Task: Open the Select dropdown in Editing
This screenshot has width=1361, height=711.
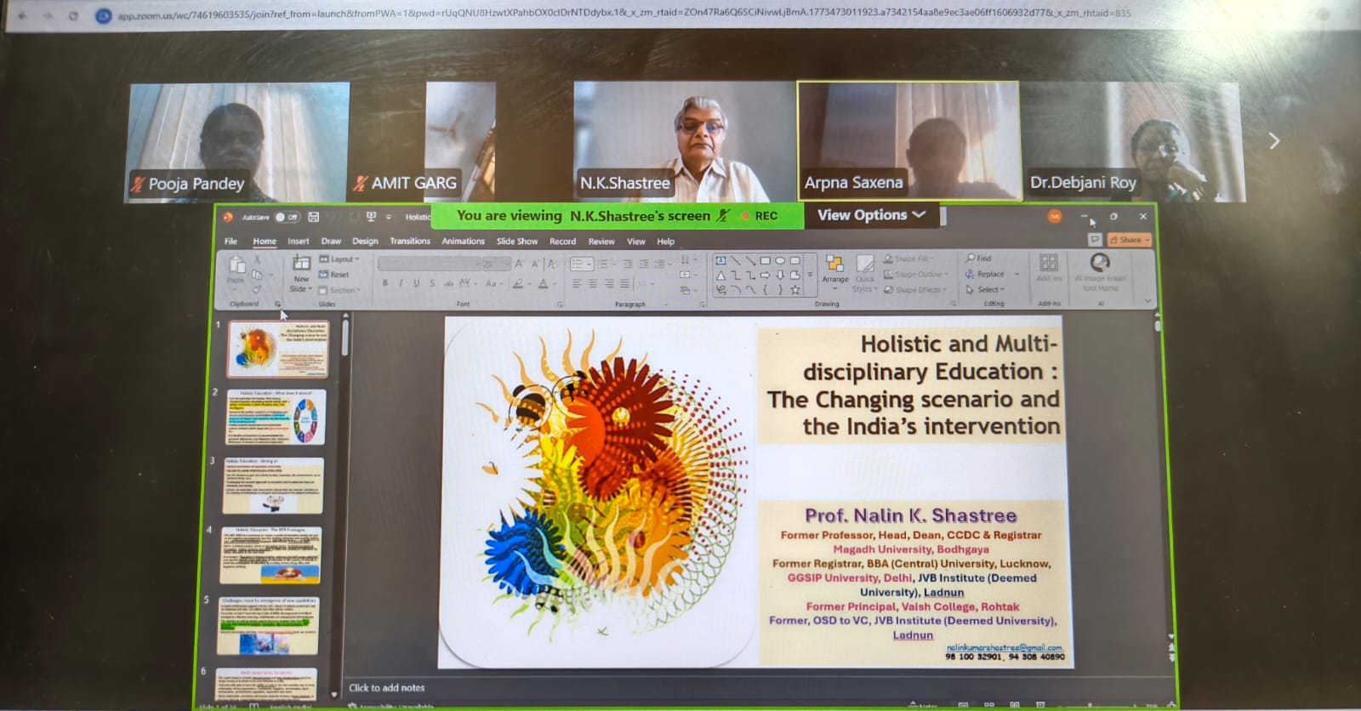Action: pos(985,290)
